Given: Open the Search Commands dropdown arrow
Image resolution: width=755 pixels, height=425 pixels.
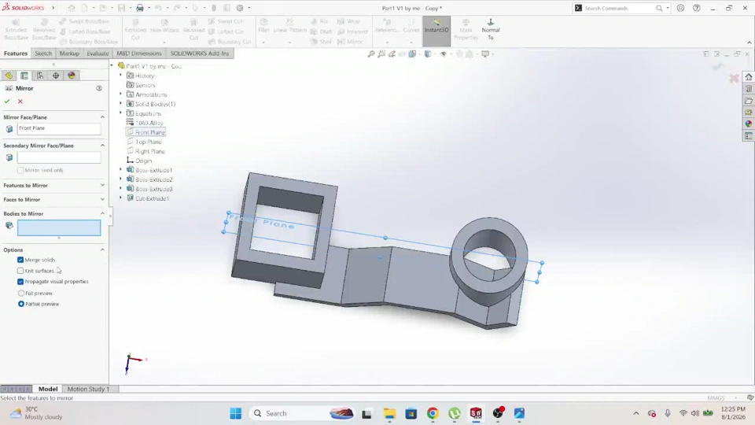Looking at the screenshot, I should point(668,8).
